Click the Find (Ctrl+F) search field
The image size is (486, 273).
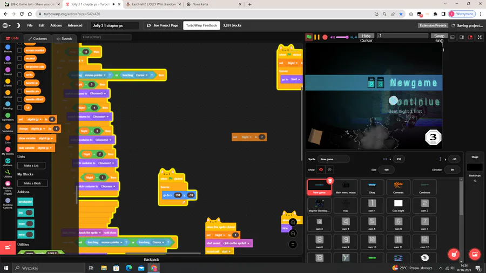[x=106, y=37]
